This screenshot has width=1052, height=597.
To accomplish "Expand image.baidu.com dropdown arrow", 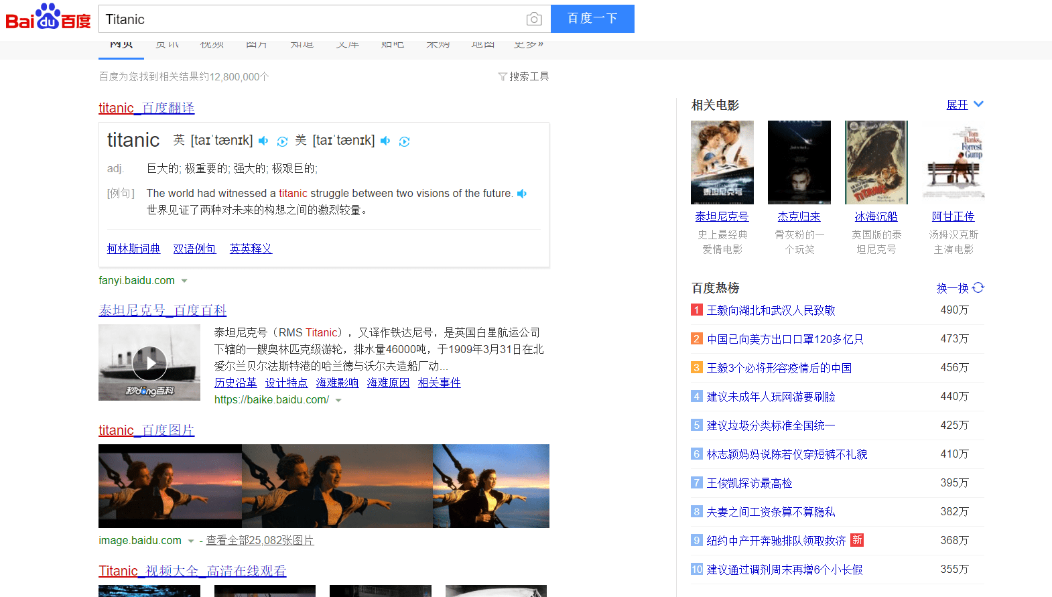I will tap(191, 541).
